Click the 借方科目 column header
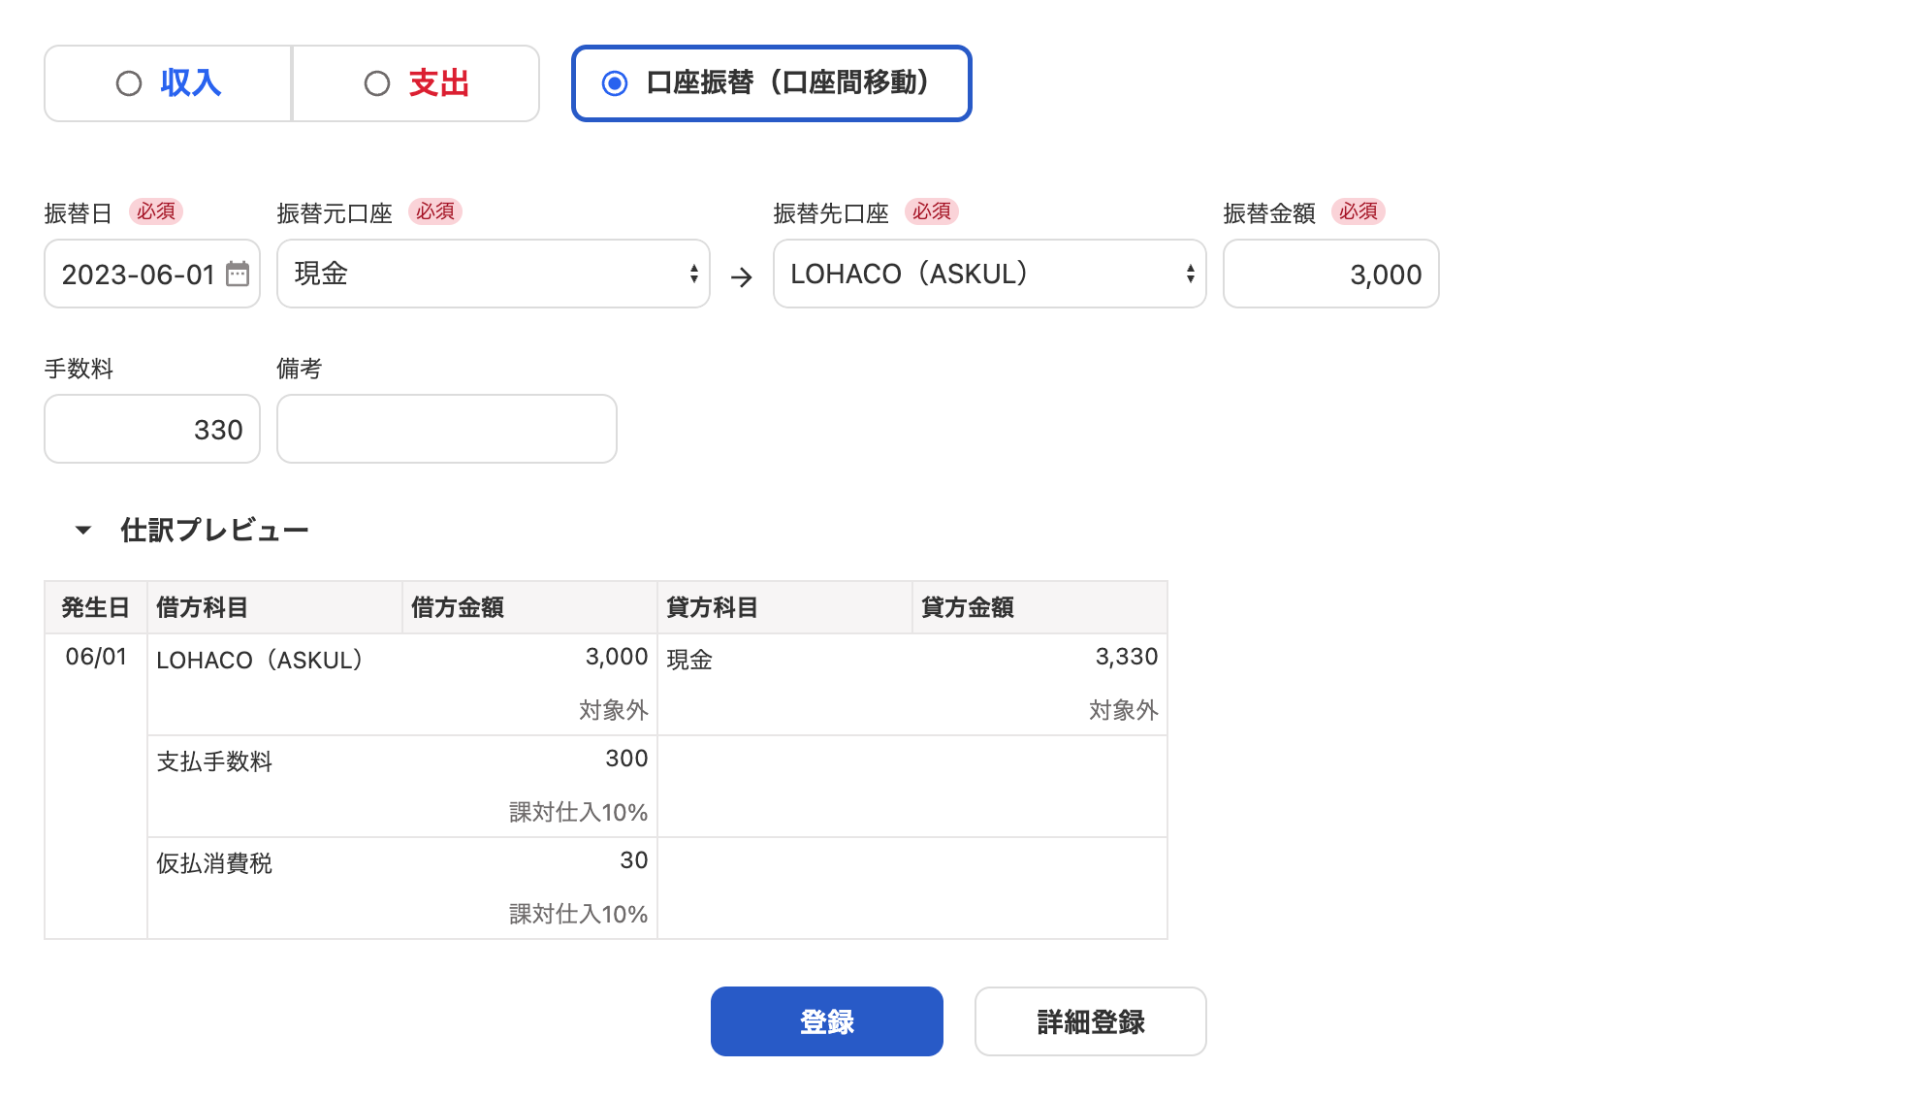 pyautogui.click(x=274, y=607)
